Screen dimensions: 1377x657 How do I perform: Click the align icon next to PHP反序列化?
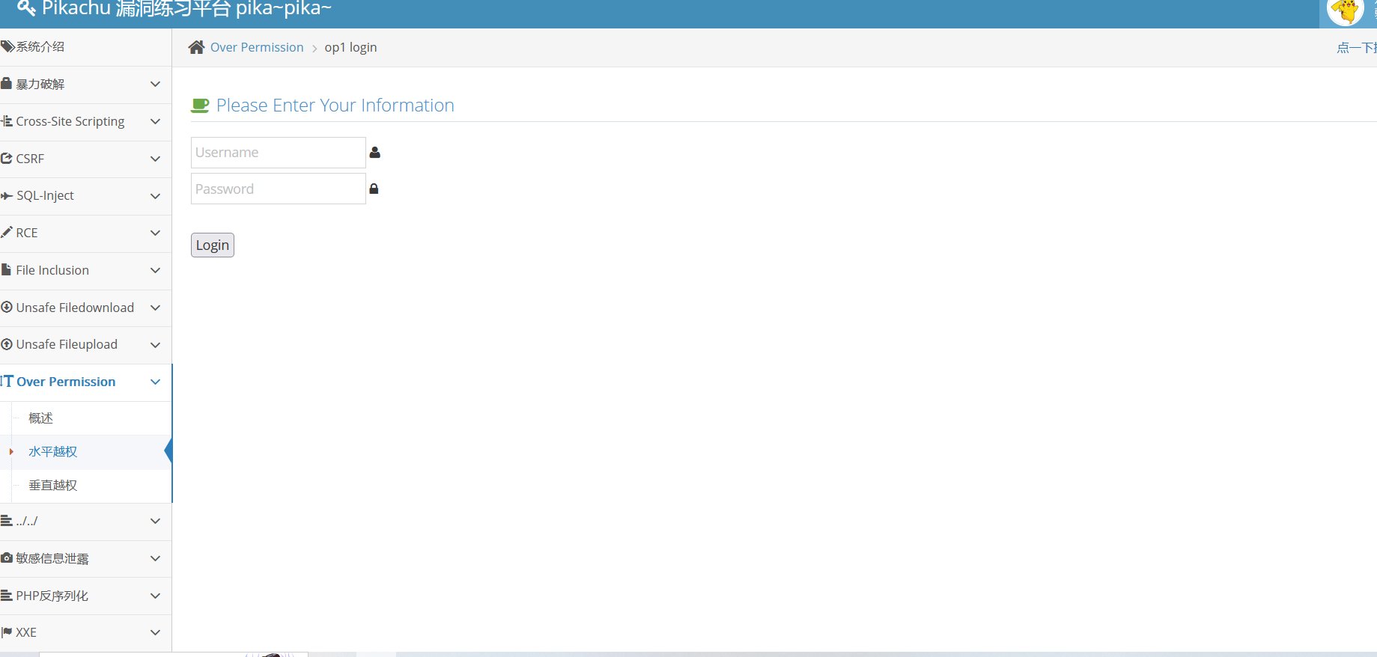(x=7, y=596)
